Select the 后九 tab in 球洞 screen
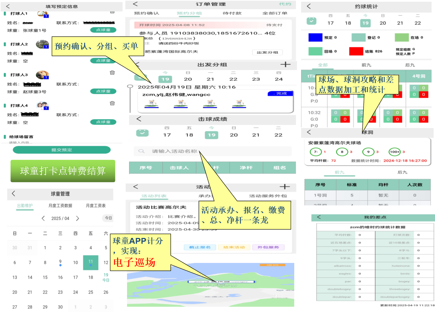The height and width of the screenshot is (316, 435). coord(402,172)
